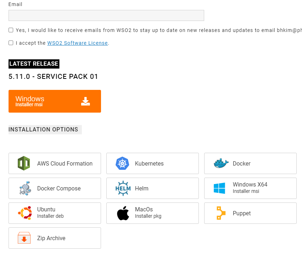Select the Windows X64 text
302x254 pixels.
[x=250, y=184]
